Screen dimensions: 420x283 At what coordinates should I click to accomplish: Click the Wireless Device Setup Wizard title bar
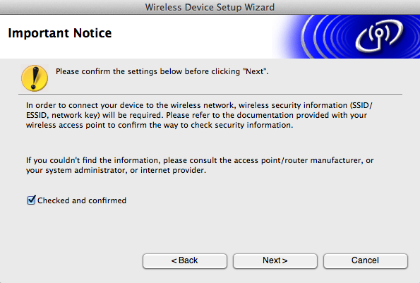coord(210,7)
